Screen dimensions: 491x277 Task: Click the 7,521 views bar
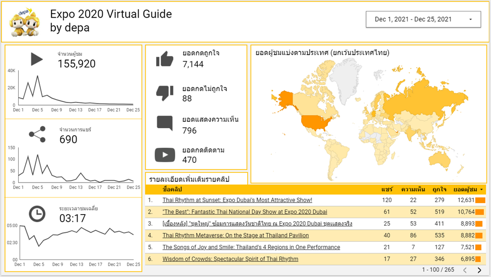(478, 248)
